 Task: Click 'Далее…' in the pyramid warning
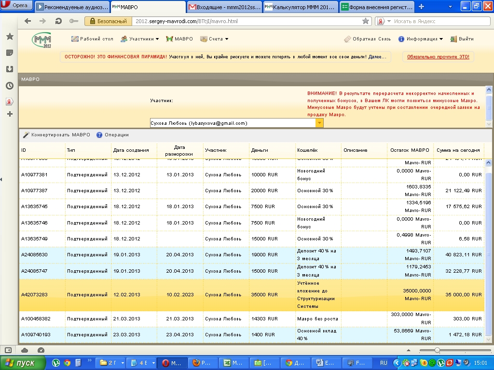377,57
